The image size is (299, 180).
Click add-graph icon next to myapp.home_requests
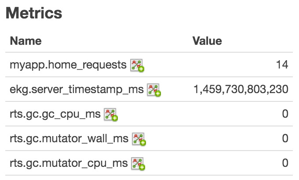tap(137, 65)
